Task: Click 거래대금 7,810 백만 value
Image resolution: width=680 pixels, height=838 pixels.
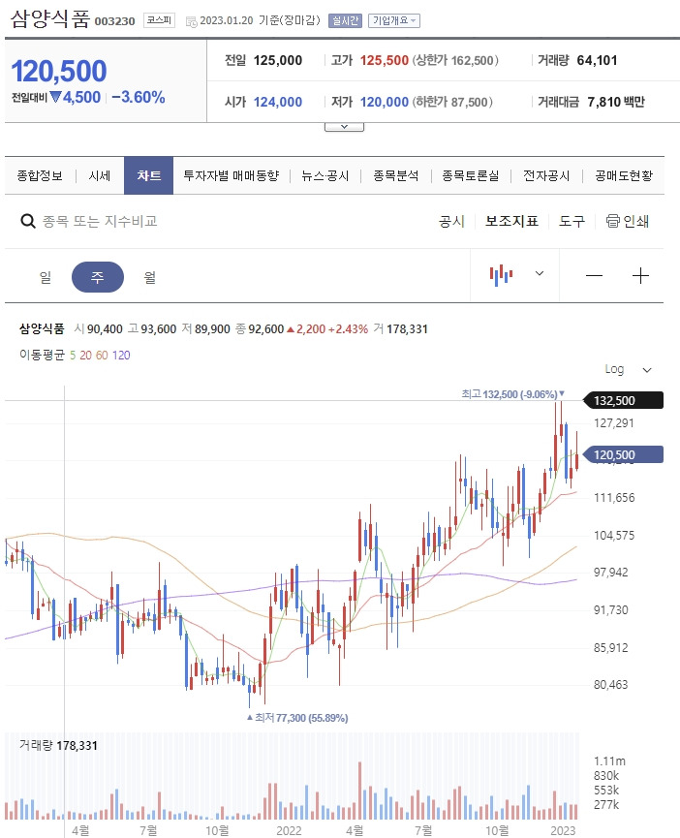Action: pos(616,102)
